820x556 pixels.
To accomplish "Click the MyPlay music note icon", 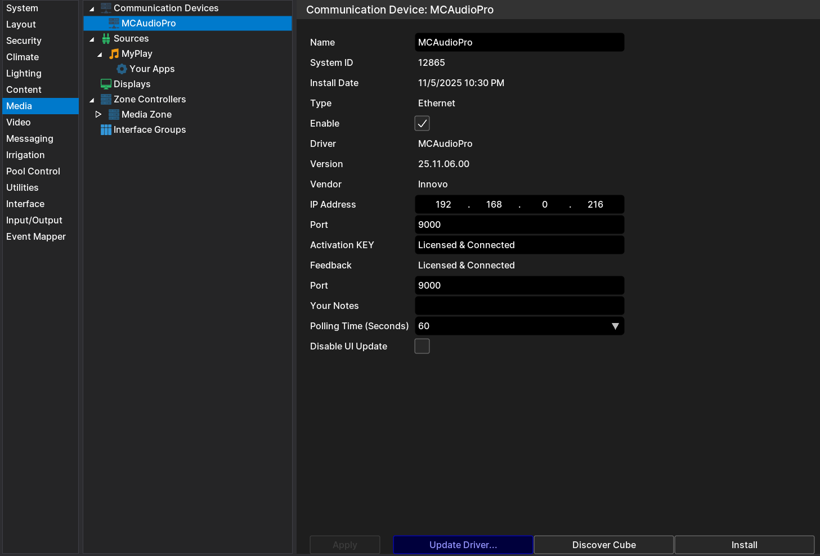I will (x=114, y=53).
